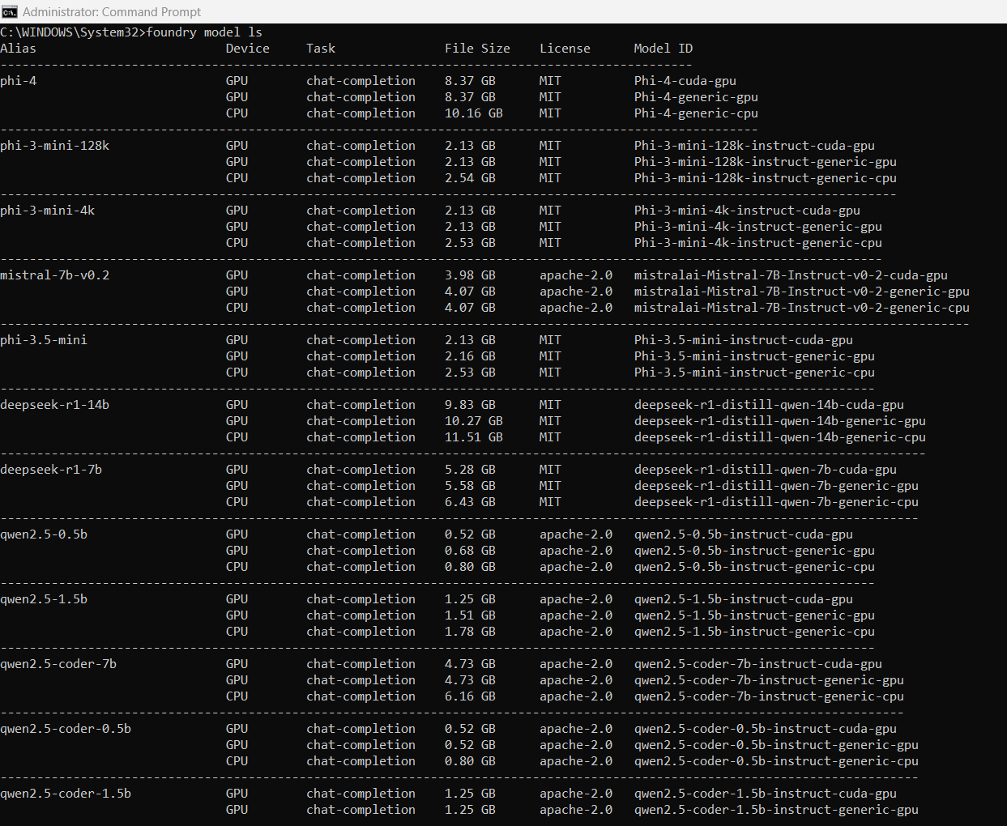
Task: Click 'Phi-3-mini-4k-instruct-cuda-gpu' model ID
Action: click(x=747, y=211)
